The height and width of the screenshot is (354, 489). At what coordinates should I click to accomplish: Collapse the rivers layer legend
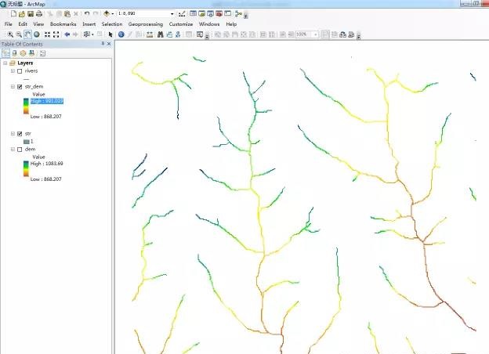(x=13, y=71)
